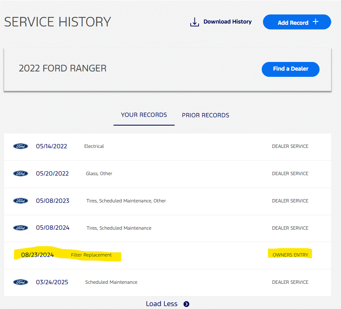The height and width of the screenshot is (309, 341).
Task: Select the Electrical service description
Action: [x=94, y=146]
